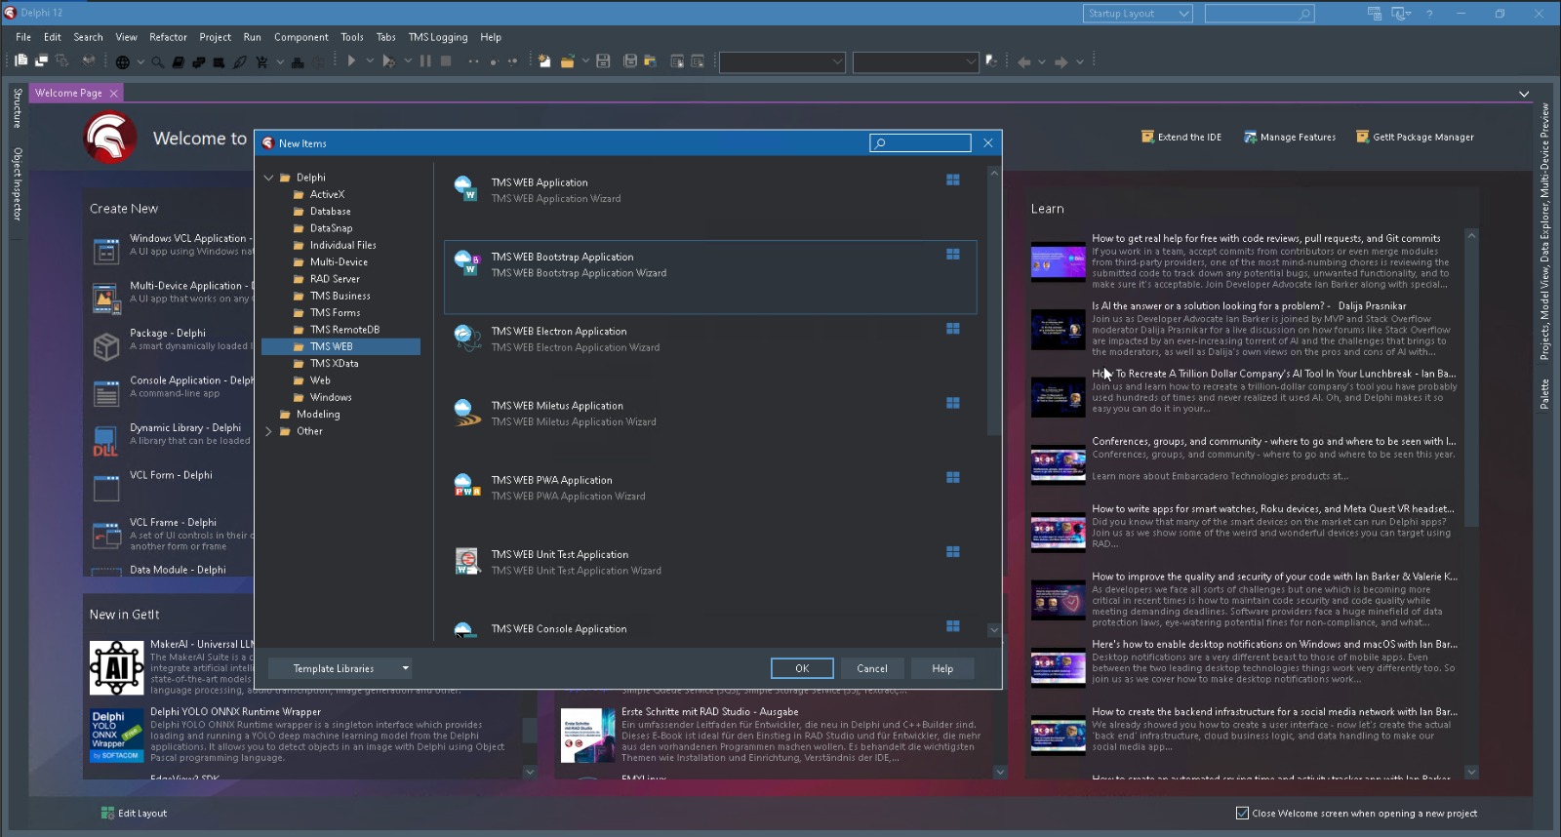The width and height of the screenshot is (1561, 837).
Task: Click the globe icon in the toolbar
Action: [123, 62]
